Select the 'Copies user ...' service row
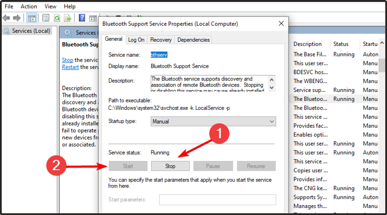 [x=334, y=170]
